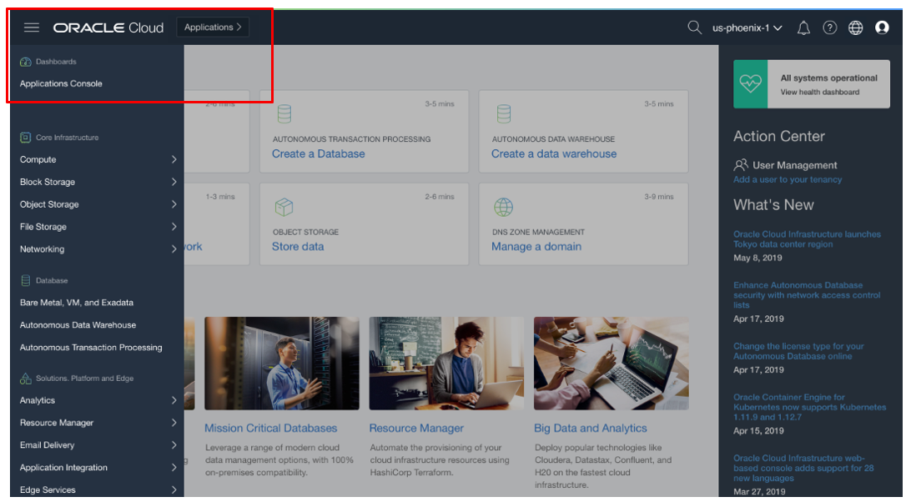Click the DNS Zone Management globe icon
The image size is (906, 502).
coord(503,207)
